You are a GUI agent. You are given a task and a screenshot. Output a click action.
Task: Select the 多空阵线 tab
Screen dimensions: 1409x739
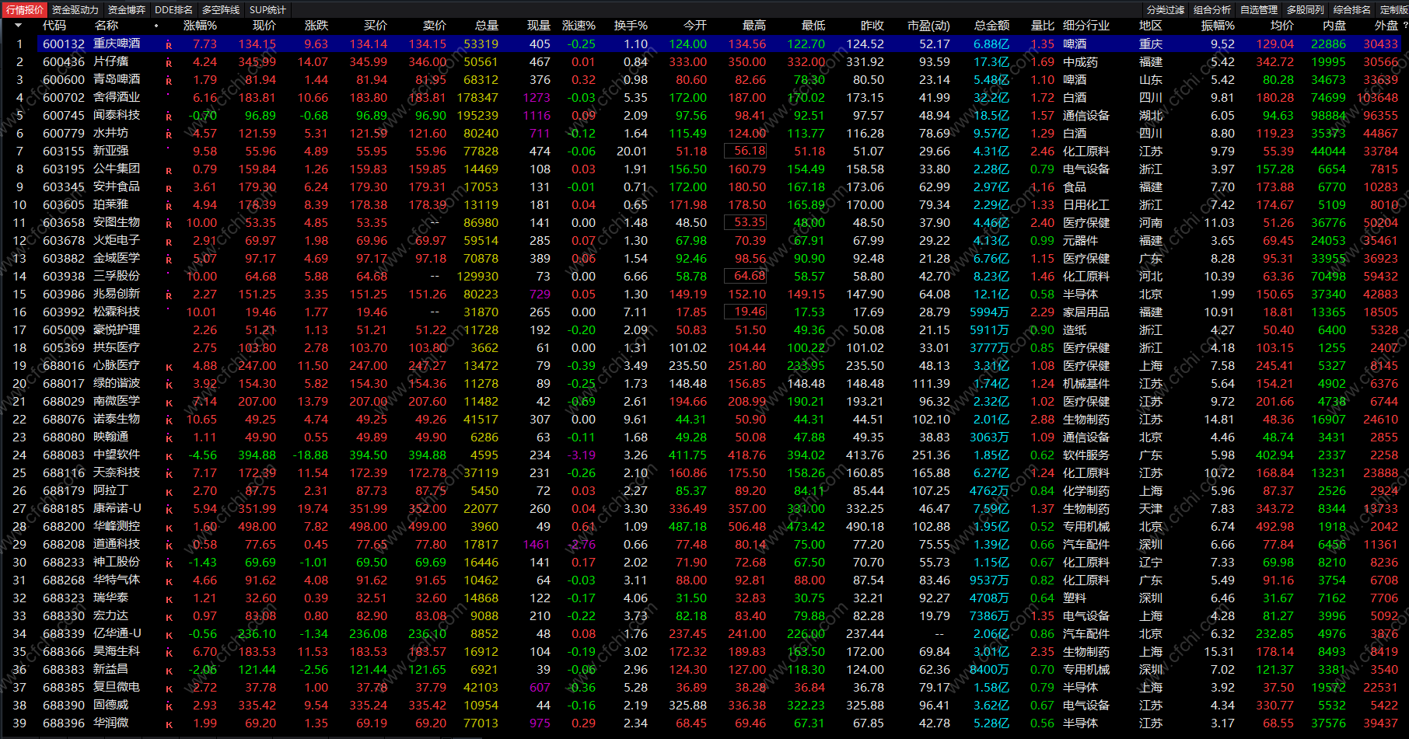pyautogui.click(x=221, y=9)
